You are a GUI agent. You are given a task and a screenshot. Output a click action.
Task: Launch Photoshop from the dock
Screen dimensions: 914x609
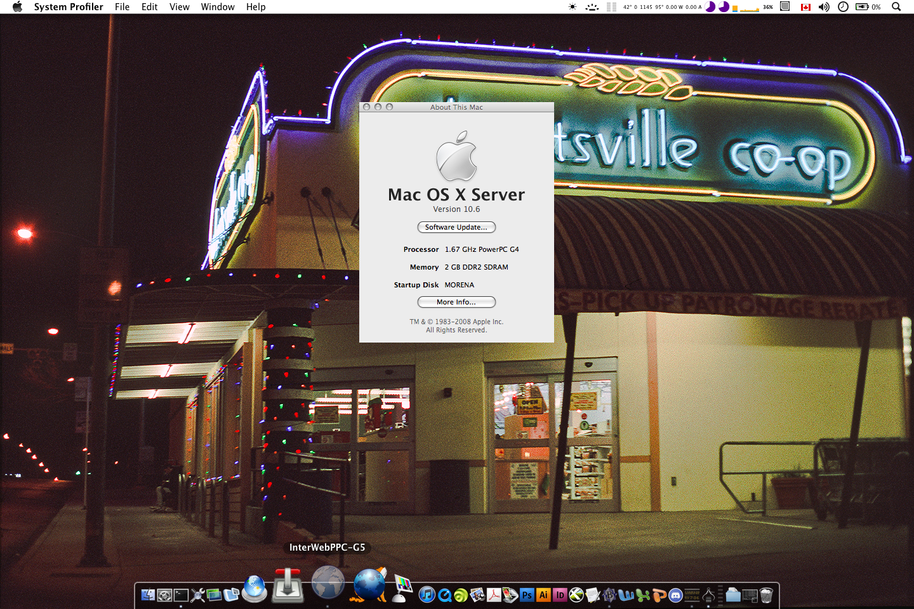527,595
